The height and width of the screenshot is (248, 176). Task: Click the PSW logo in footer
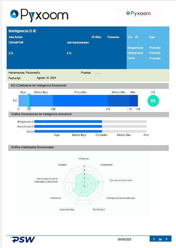click(x=23, y=239)
